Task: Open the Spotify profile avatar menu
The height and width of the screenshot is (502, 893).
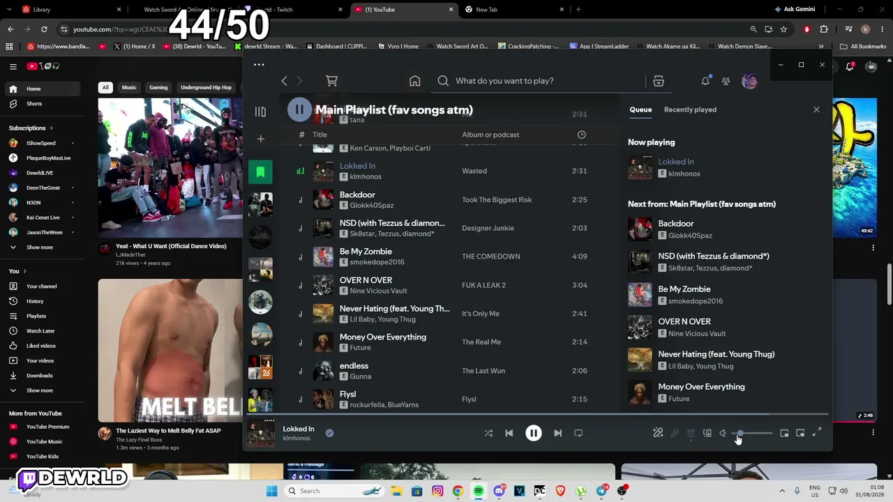Action: pos(750,81)
